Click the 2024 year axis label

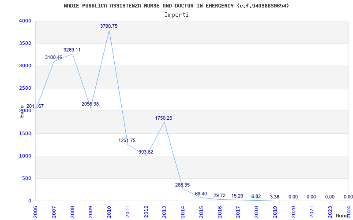tap(349, 211)
